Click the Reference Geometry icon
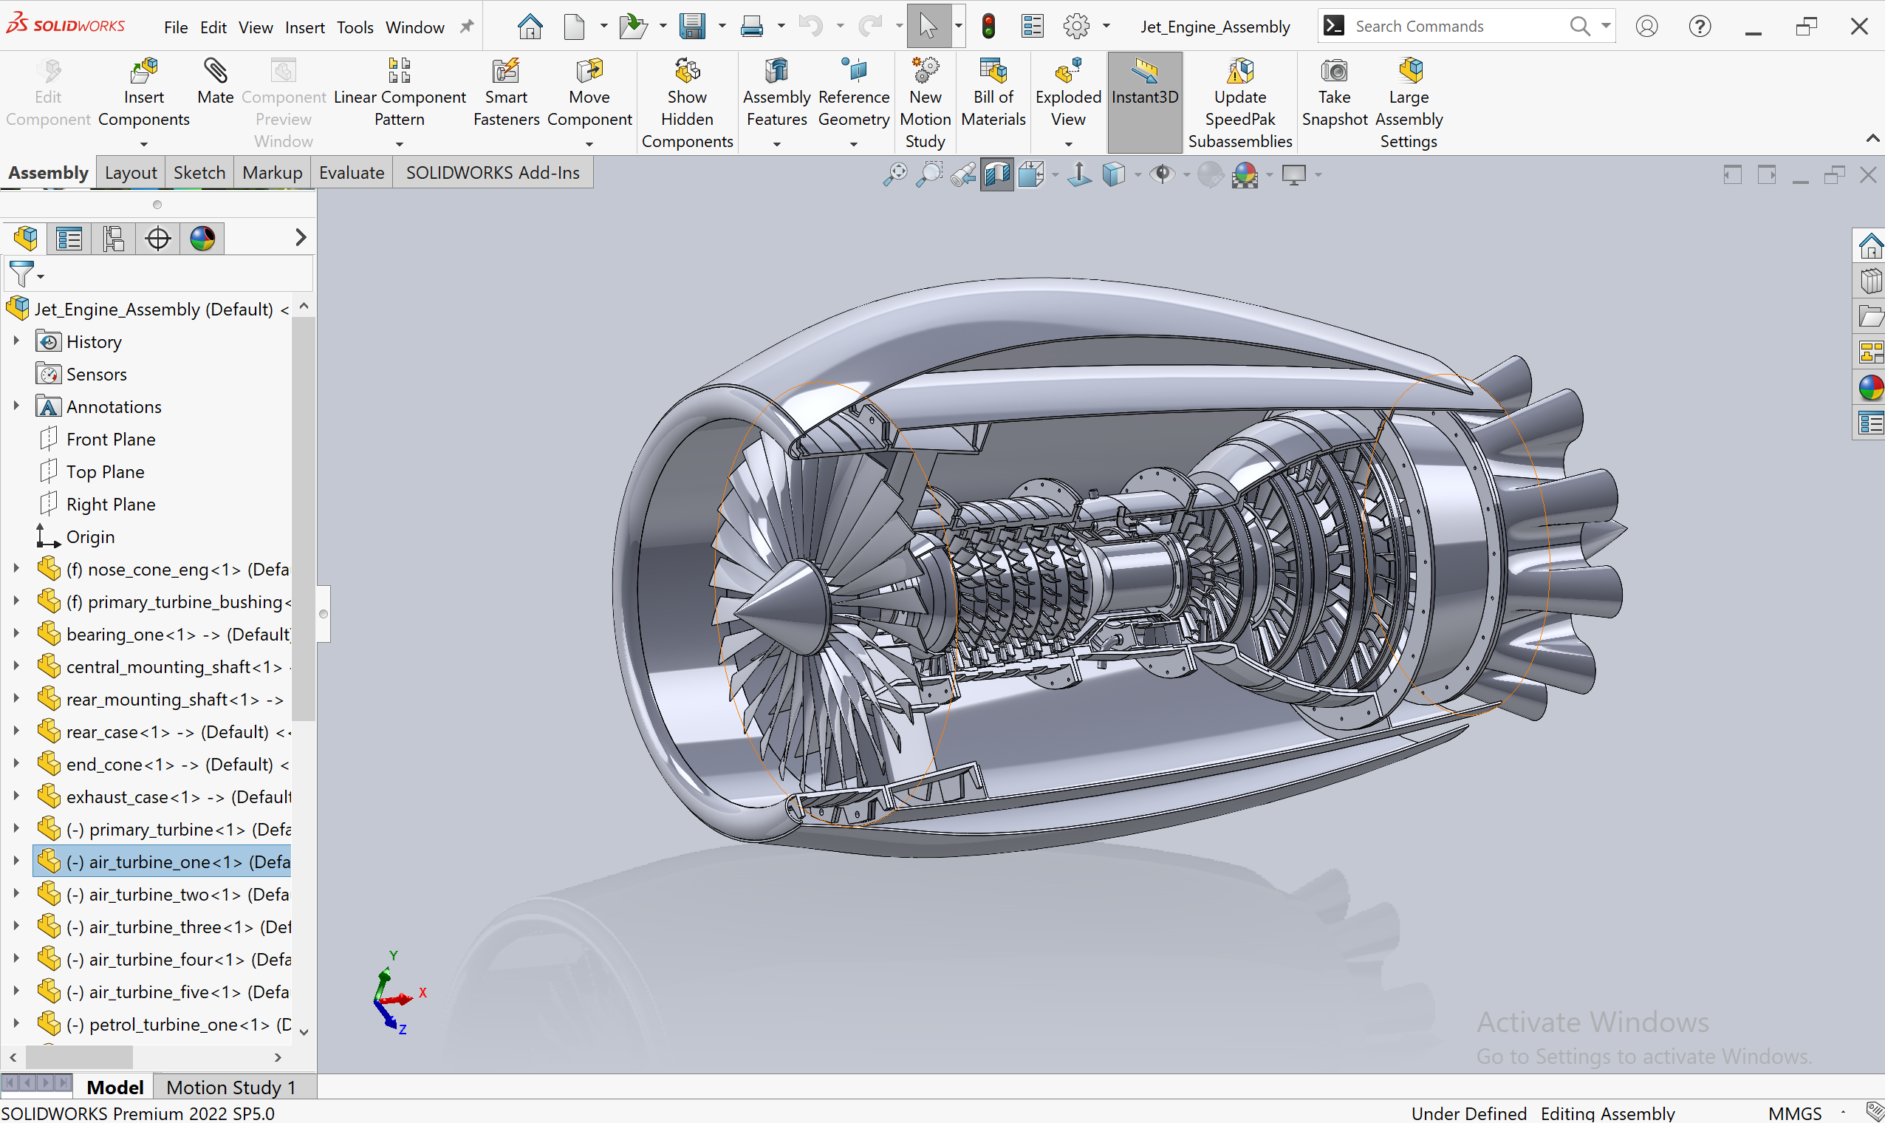Image resolution: width=1885 pixels, height=1123 pixels. (854, 71)
